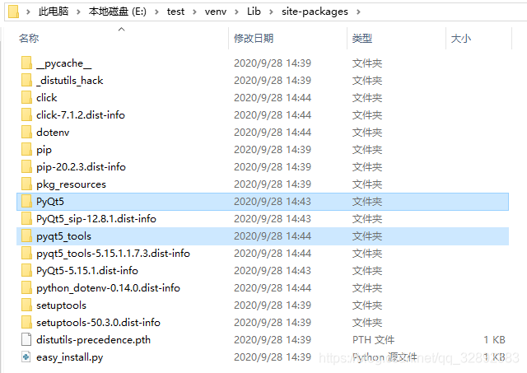This screenshot has width=527, height=373.
Task: Select the setuptools folder icon
Action: click(26, 305)
